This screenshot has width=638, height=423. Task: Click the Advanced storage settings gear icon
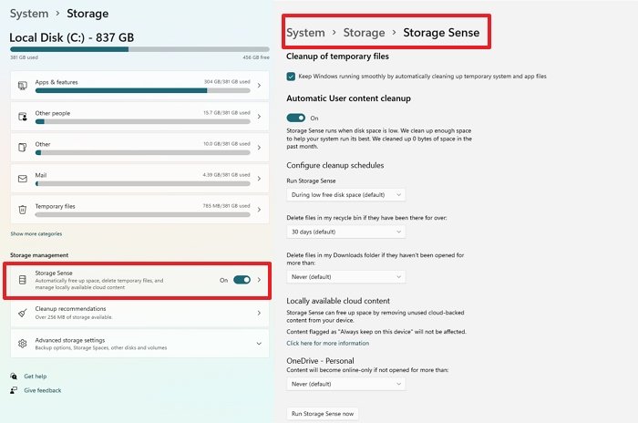tap(23, 344)
